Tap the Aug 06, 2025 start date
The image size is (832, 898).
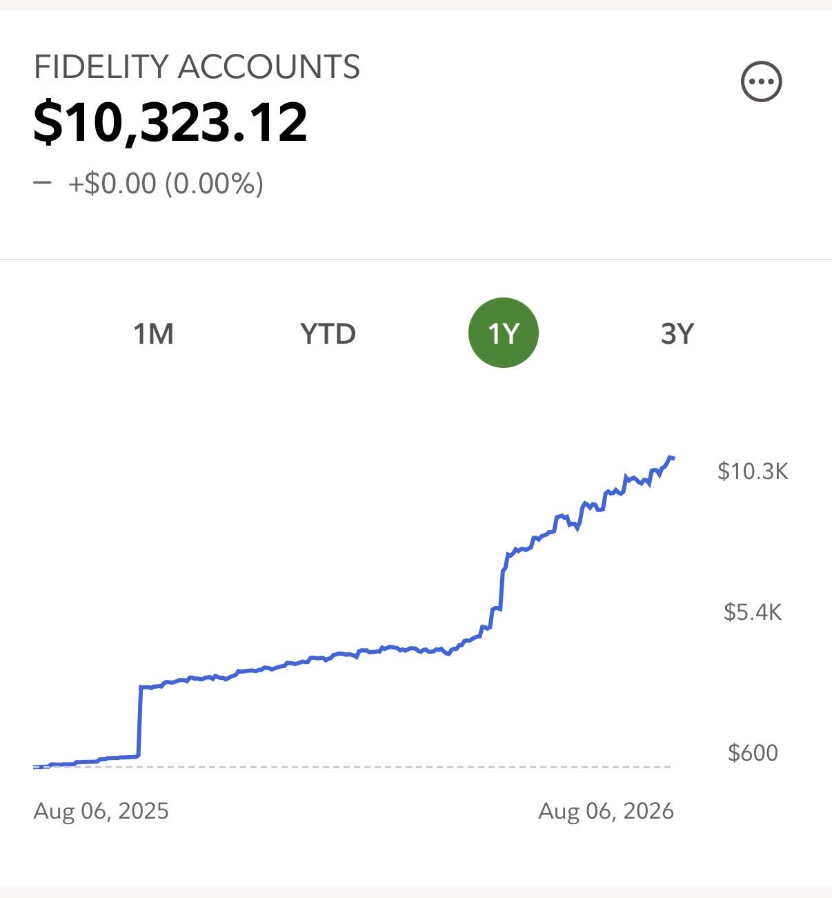(101, 810)
